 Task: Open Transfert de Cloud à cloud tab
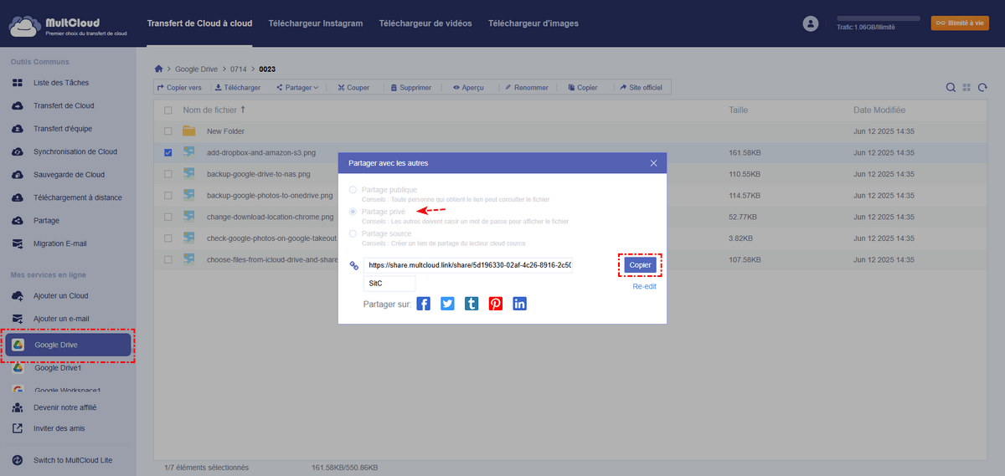point(199,23)
